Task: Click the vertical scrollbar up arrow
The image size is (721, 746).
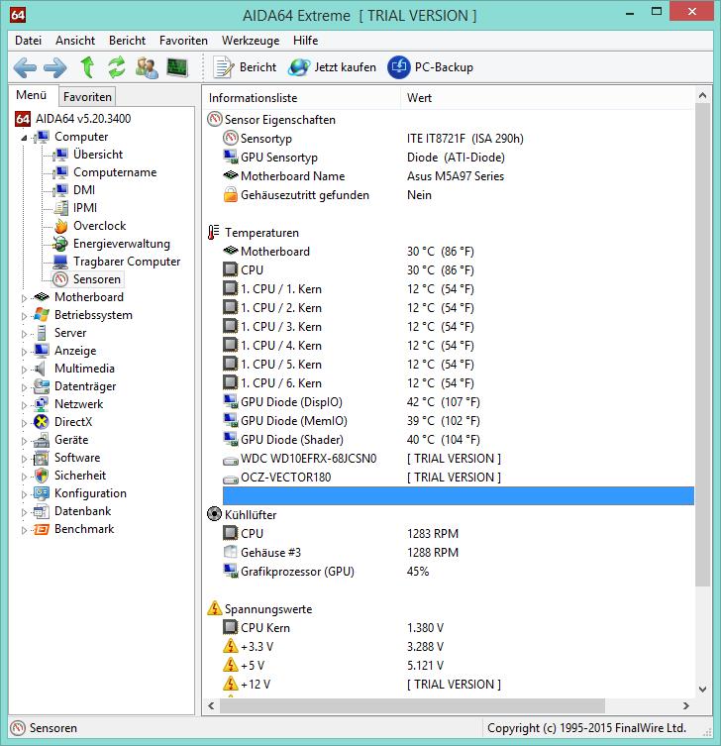Action: point(702,96)
